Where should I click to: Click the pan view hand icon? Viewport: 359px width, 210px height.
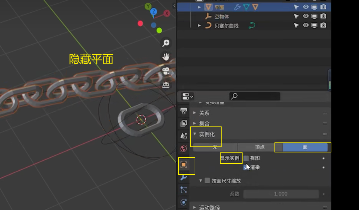(166, 57)
